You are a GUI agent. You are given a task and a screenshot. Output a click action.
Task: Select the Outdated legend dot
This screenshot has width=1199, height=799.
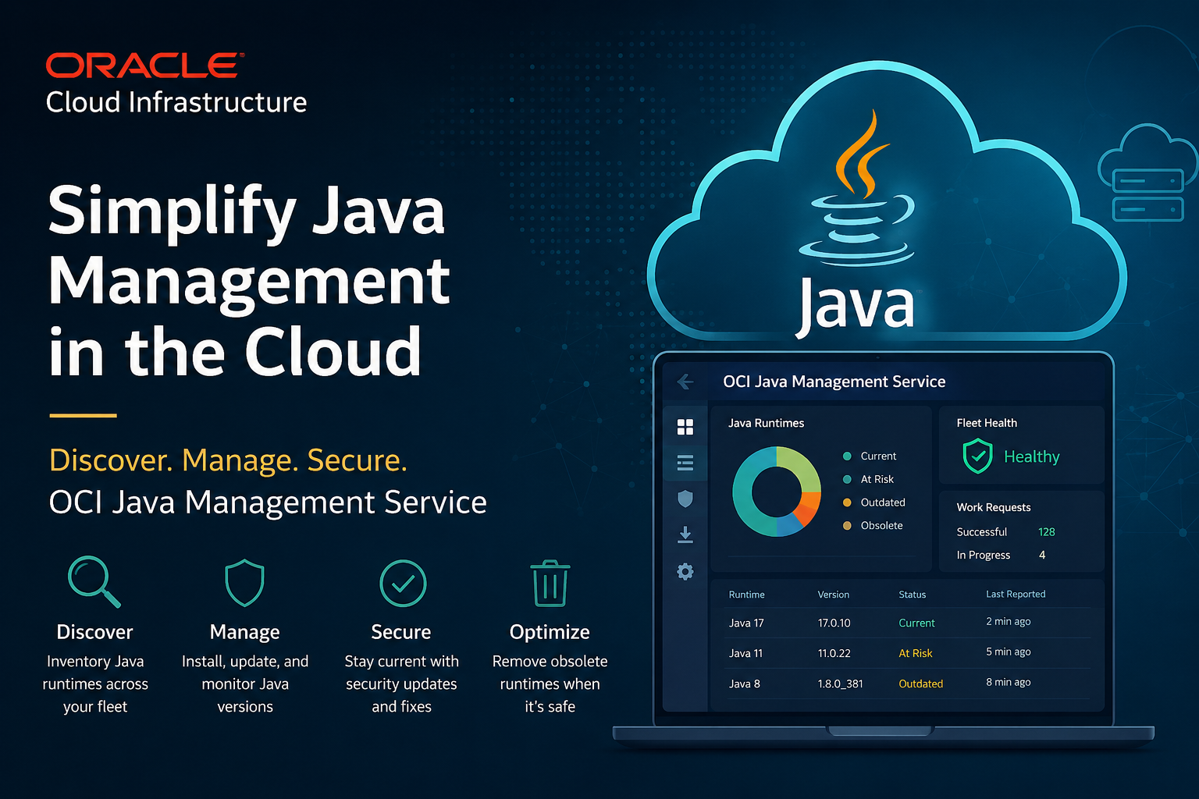(x=847, y=502)
